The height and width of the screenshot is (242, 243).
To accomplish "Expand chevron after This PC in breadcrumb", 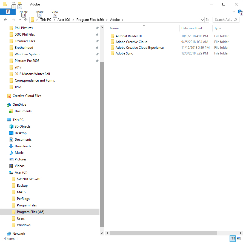I will [x=54, y=20].
